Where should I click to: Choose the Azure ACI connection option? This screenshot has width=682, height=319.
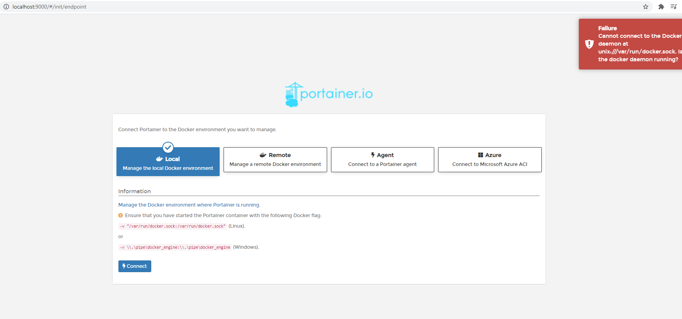490,160
